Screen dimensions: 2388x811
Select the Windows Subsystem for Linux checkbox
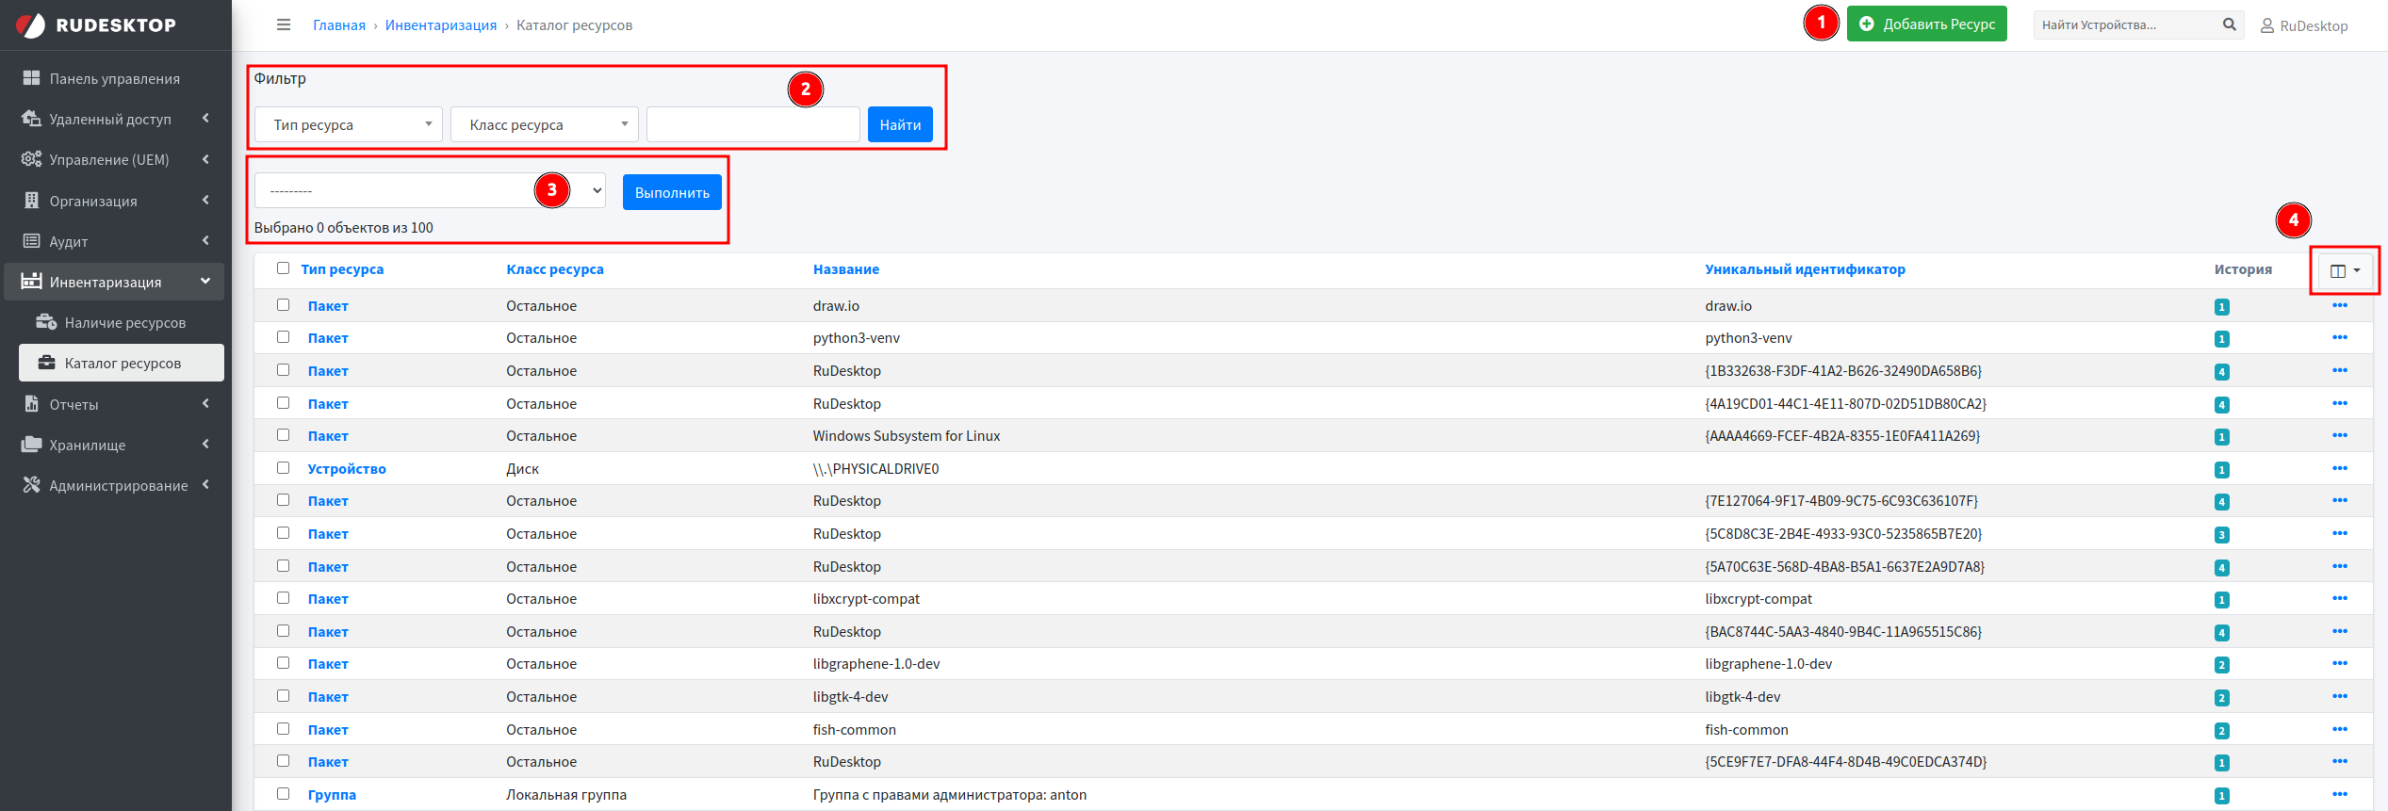point(283,435)
